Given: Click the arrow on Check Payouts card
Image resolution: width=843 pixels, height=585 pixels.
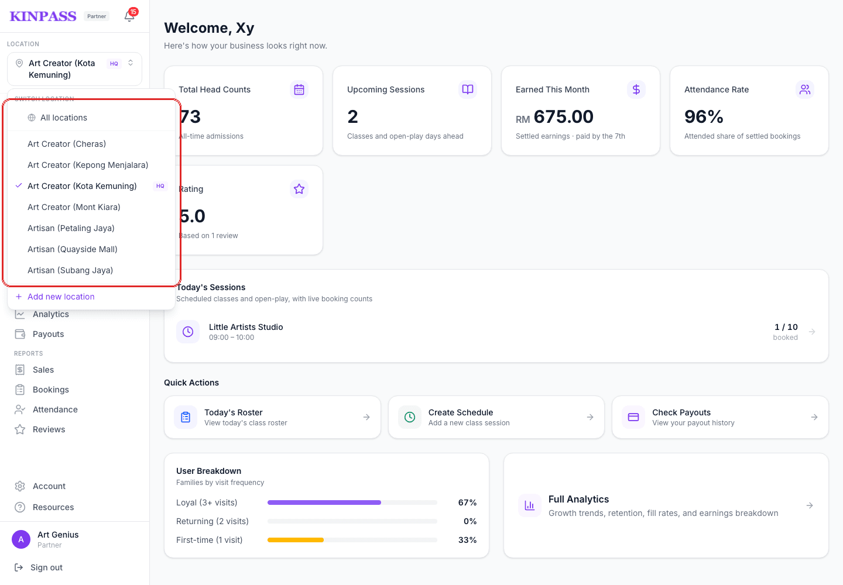Looking at the screenshot, I should pos(814,417).
